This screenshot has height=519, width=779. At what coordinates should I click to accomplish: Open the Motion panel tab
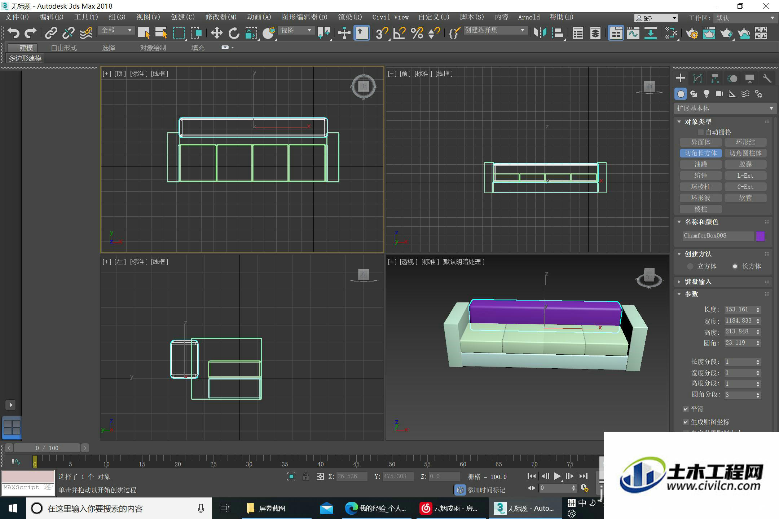tap(732, 78)
